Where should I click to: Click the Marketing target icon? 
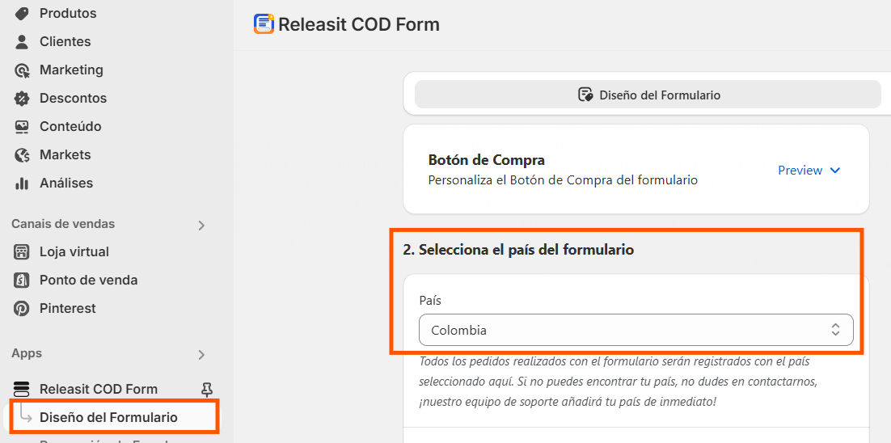pos(22,70)
